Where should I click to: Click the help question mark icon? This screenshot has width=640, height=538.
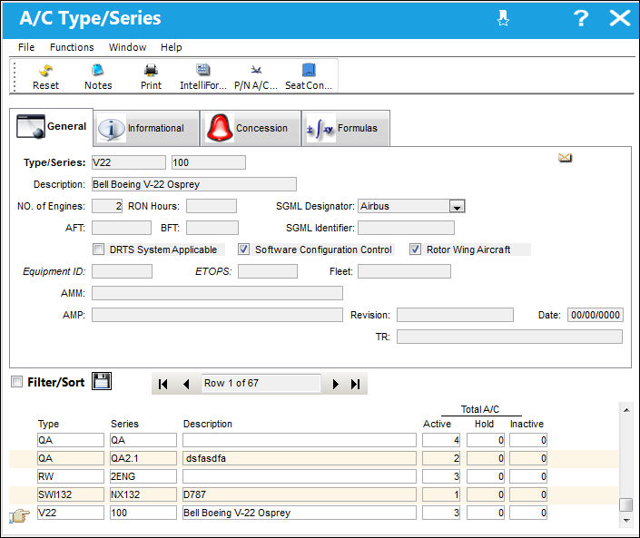(581, 18)
